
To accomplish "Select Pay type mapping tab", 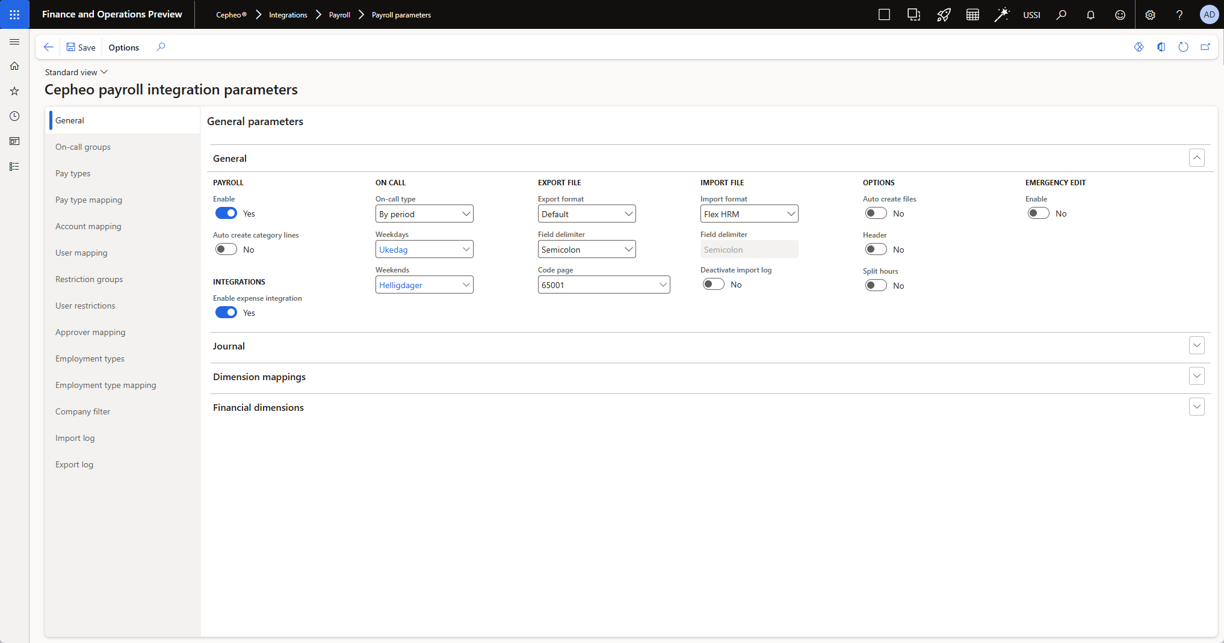I will pos(88,200).
